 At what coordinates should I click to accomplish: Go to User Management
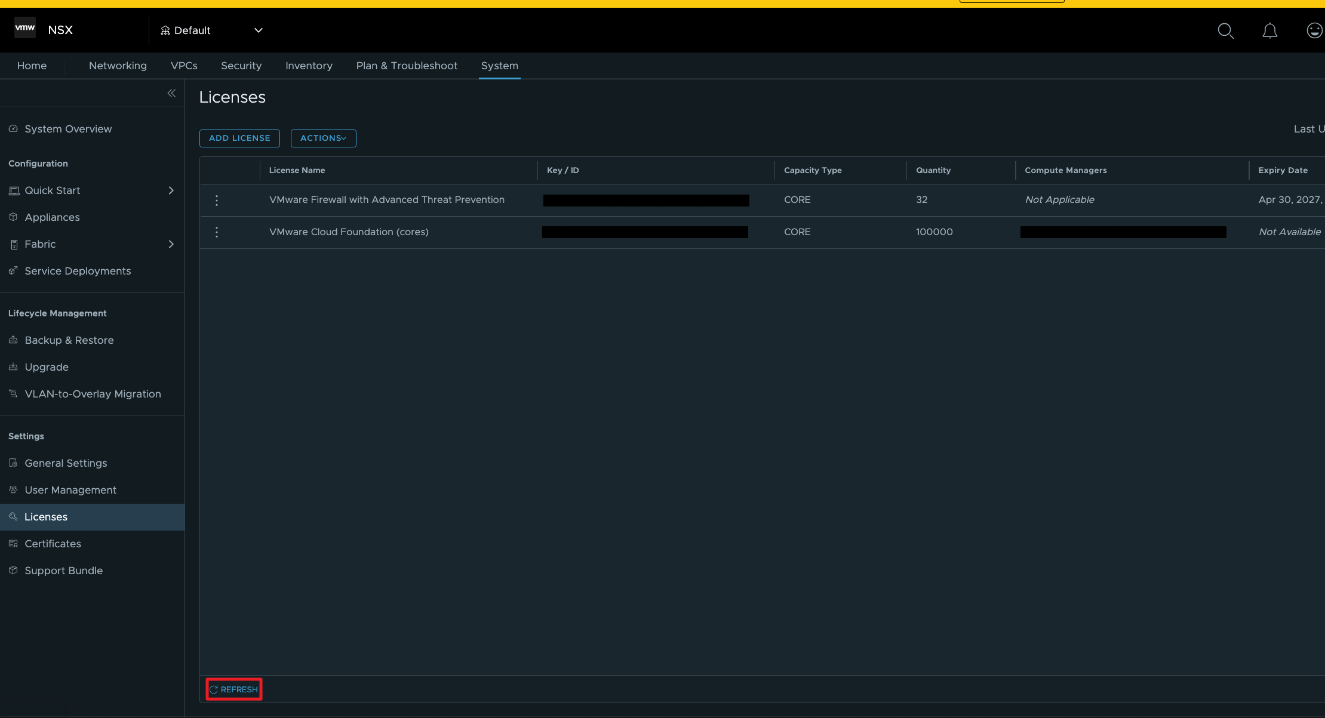tap(70, 490)
